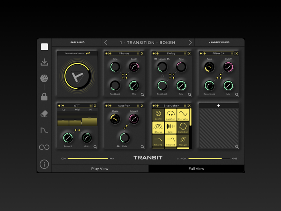Click the global Mix slider
The image size is (281, 211).
(x=88, y=159)
